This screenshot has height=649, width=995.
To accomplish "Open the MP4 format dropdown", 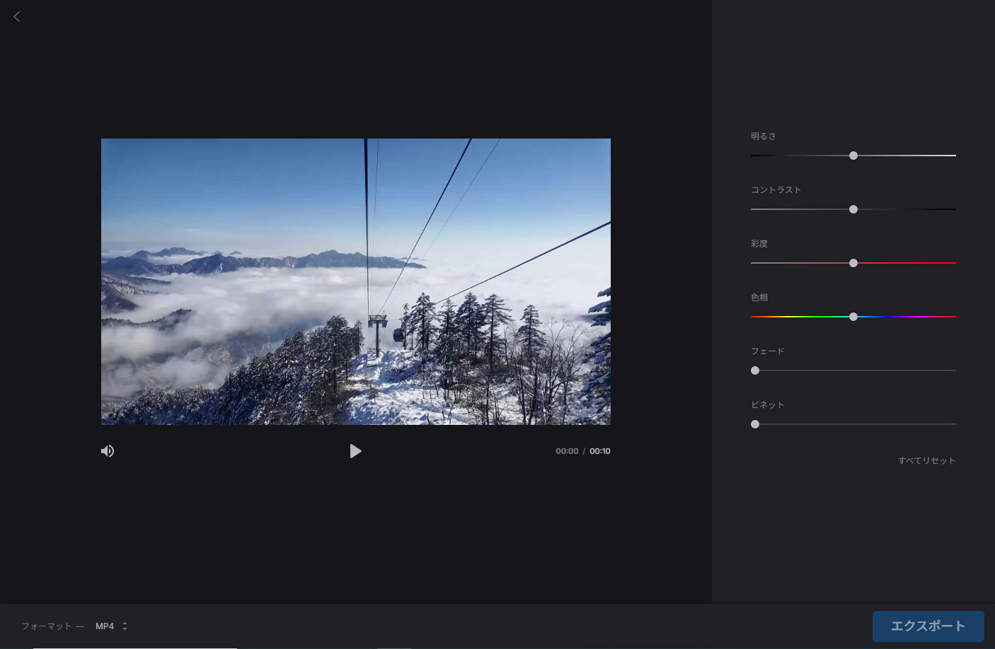I will pos(112,626).
